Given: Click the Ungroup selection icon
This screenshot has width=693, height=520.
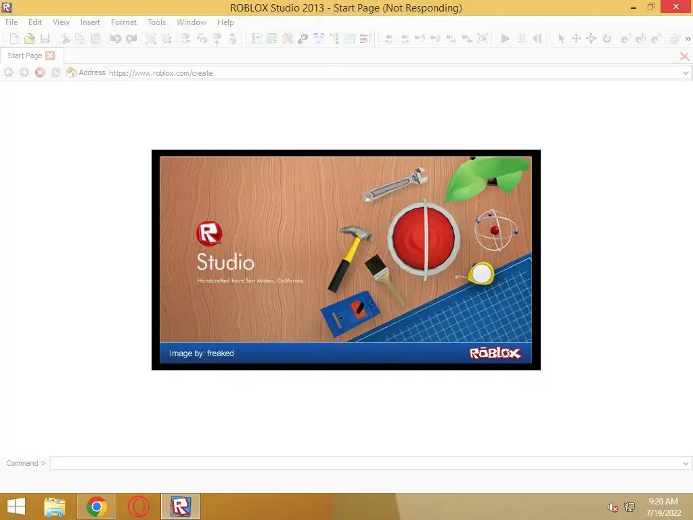Looking at the screenshot, I should (x=166, y=39).
